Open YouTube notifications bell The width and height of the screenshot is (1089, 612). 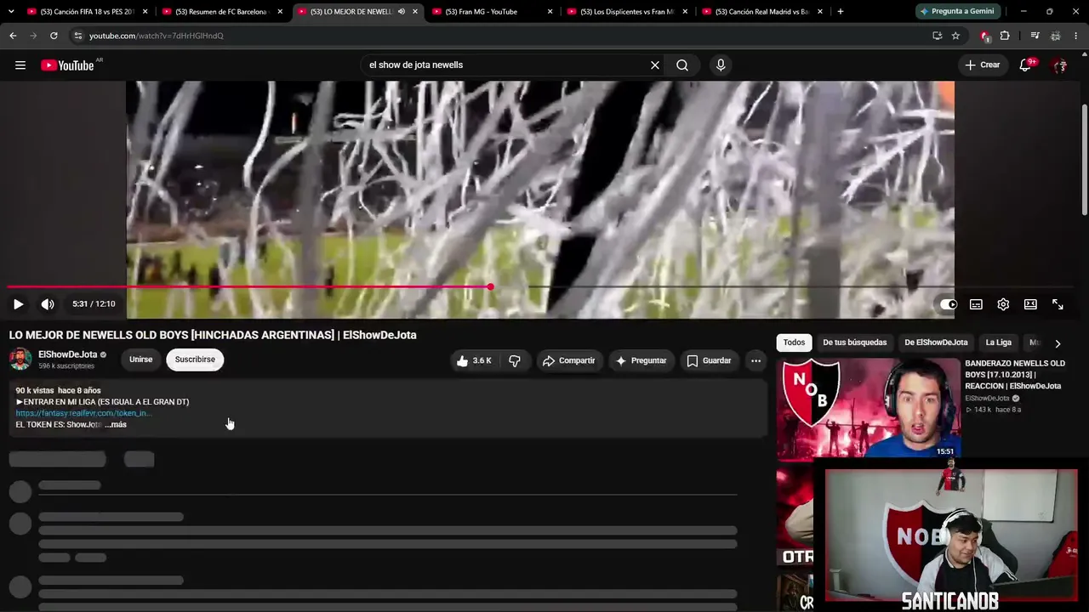click(x=1026, y=65)
